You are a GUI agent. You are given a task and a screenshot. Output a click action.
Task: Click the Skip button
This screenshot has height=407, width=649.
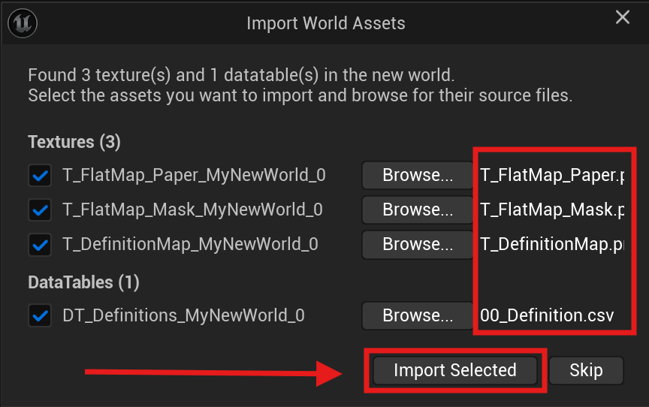click(x=586, y=370)
